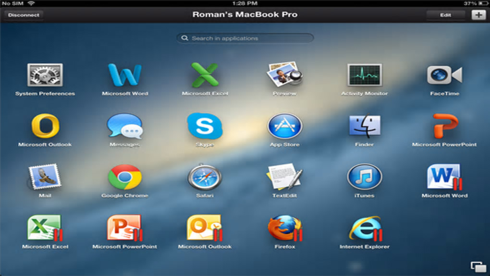The height and width of the screenshot is (276, 490).
Task: Launch Finder
Action: 365,126
